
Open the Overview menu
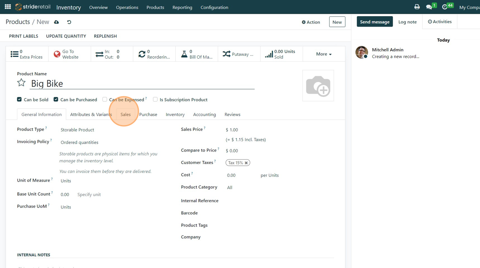(x=98, y=7)
